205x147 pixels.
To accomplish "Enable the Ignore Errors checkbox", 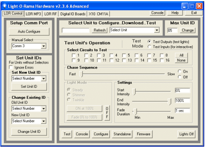I will pos(11,67).
